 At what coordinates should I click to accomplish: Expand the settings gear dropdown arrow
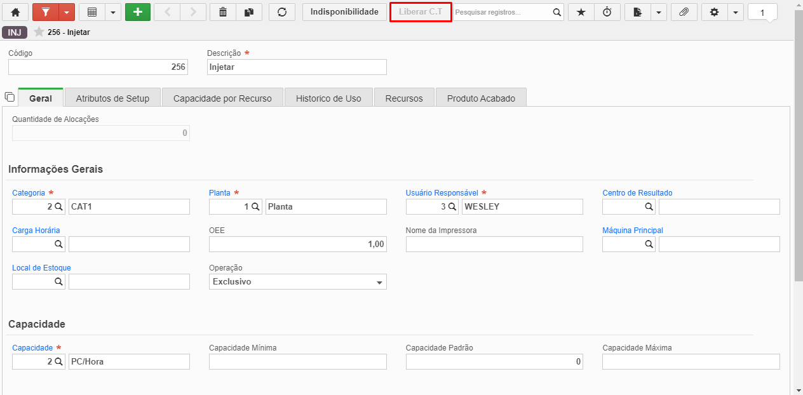click(735, 12)
